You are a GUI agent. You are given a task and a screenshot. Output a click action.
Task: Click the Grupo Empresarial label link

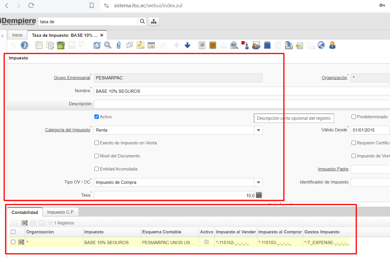72,78
